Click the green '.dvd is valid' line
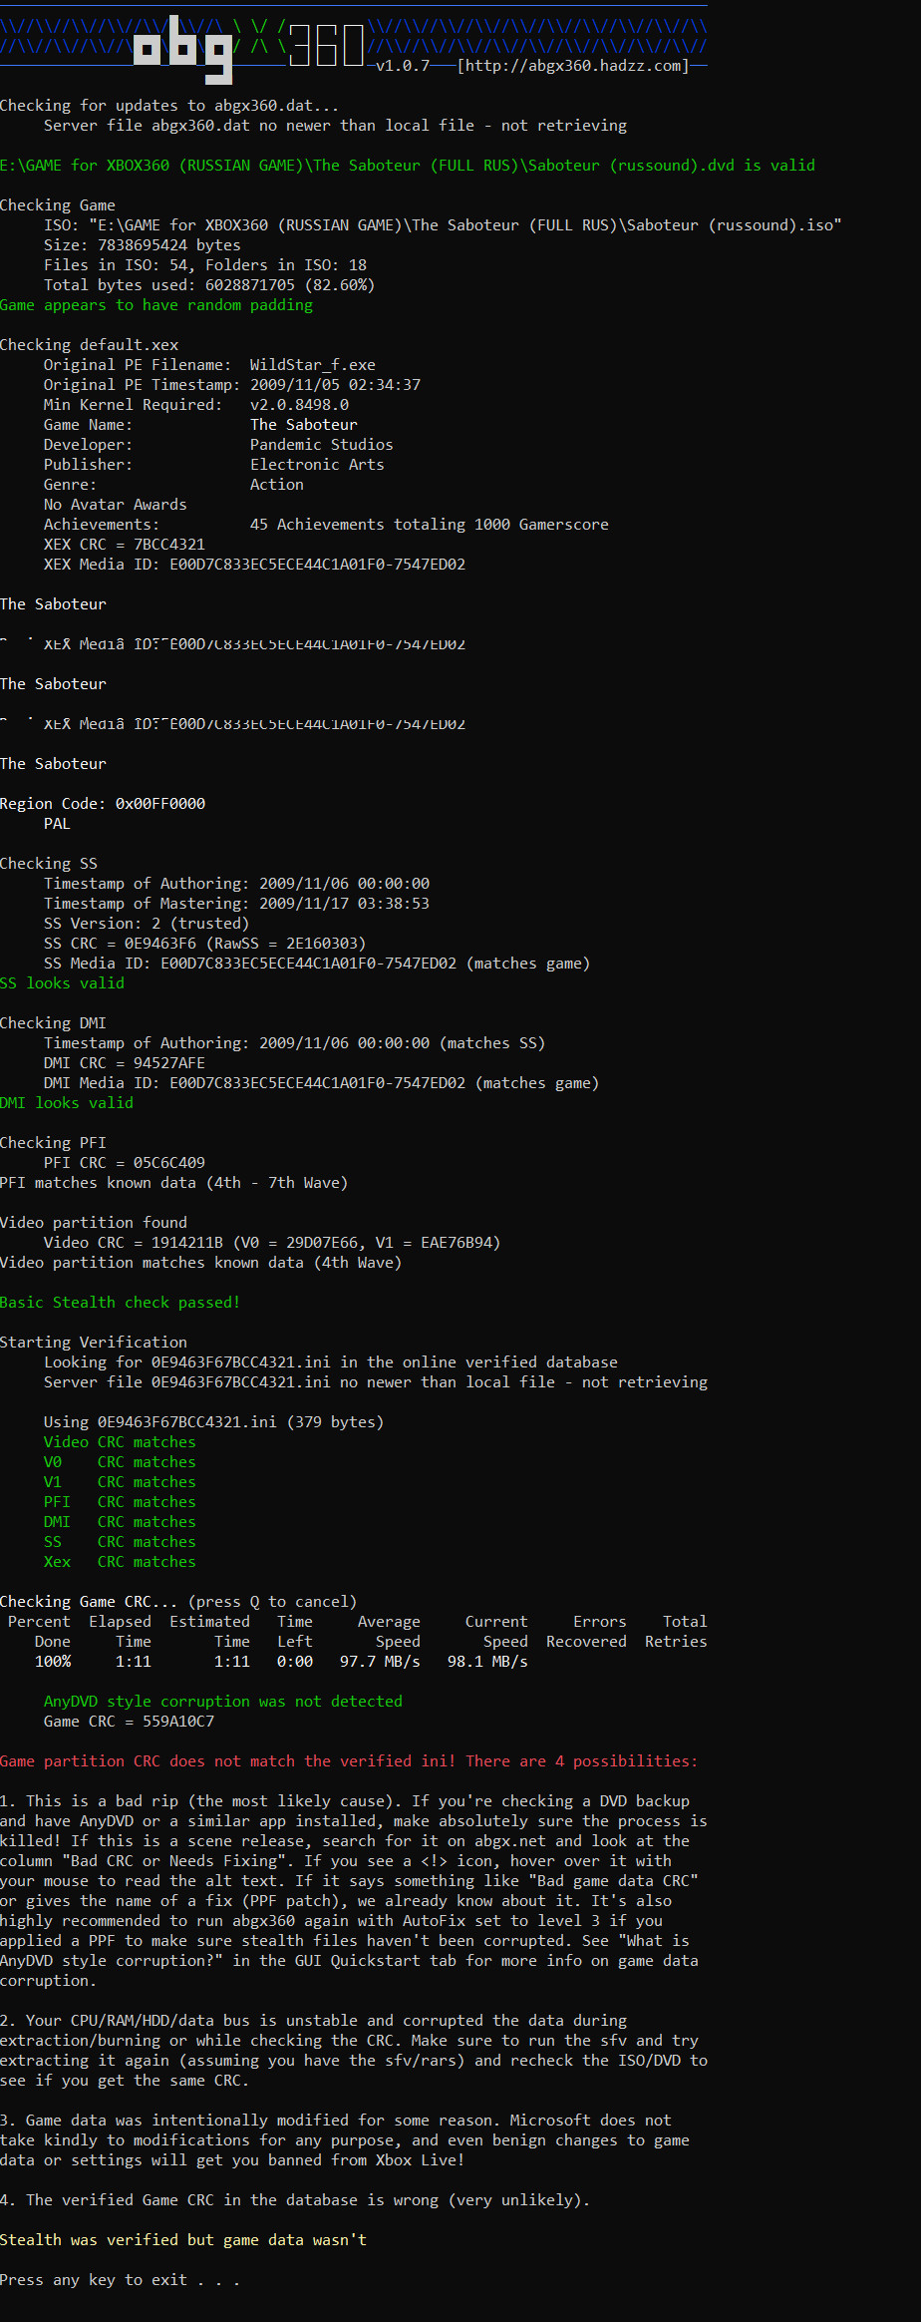The image size is (921, 2322). 408,166
